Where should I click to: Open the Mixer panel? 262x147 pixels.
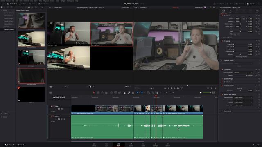pos(230,4)
